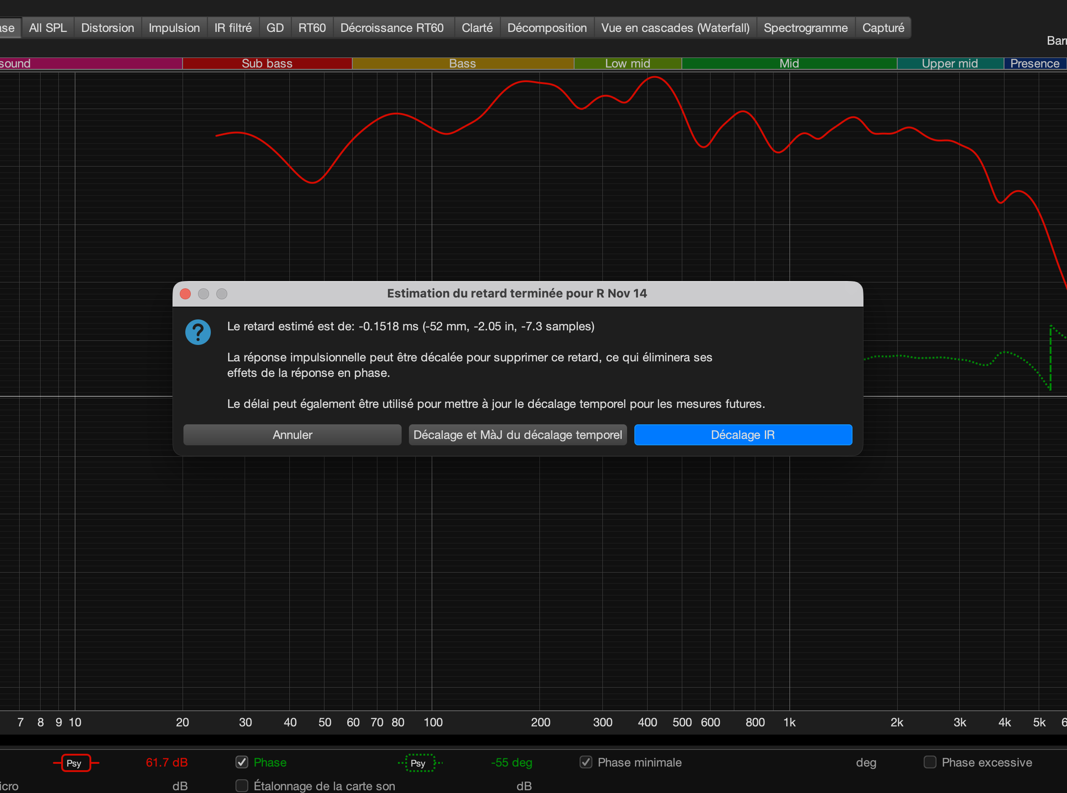Go to the Décroissance RT60 tab
This screenshot has width=1067, height=793.
coord(392,28)
